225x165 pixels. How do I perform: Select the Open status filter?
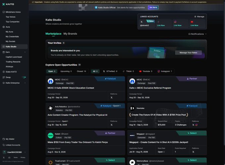coord(52,71)
